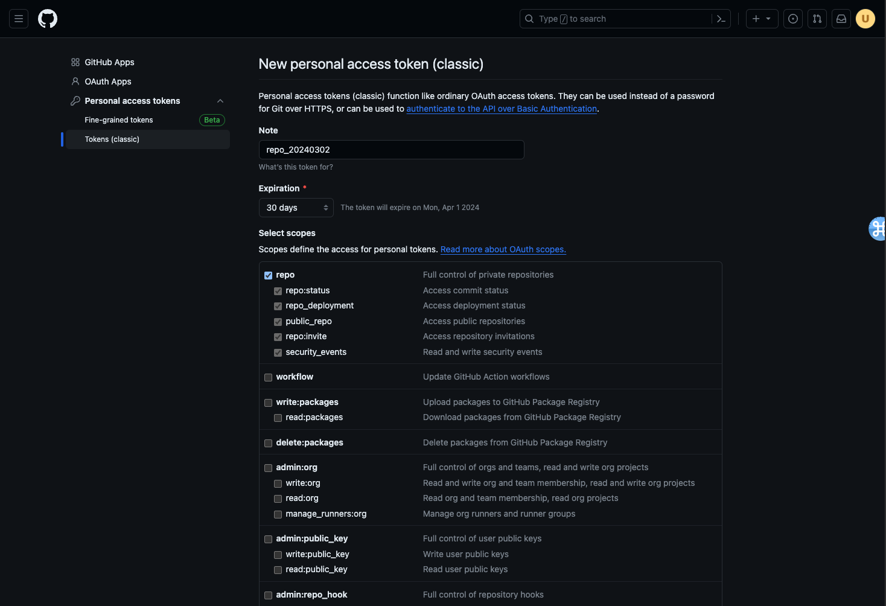Click 'Manage org runners and runner groups' text
Screen dimensions: 886x606
pyautogui.click(x=499, y=514)
